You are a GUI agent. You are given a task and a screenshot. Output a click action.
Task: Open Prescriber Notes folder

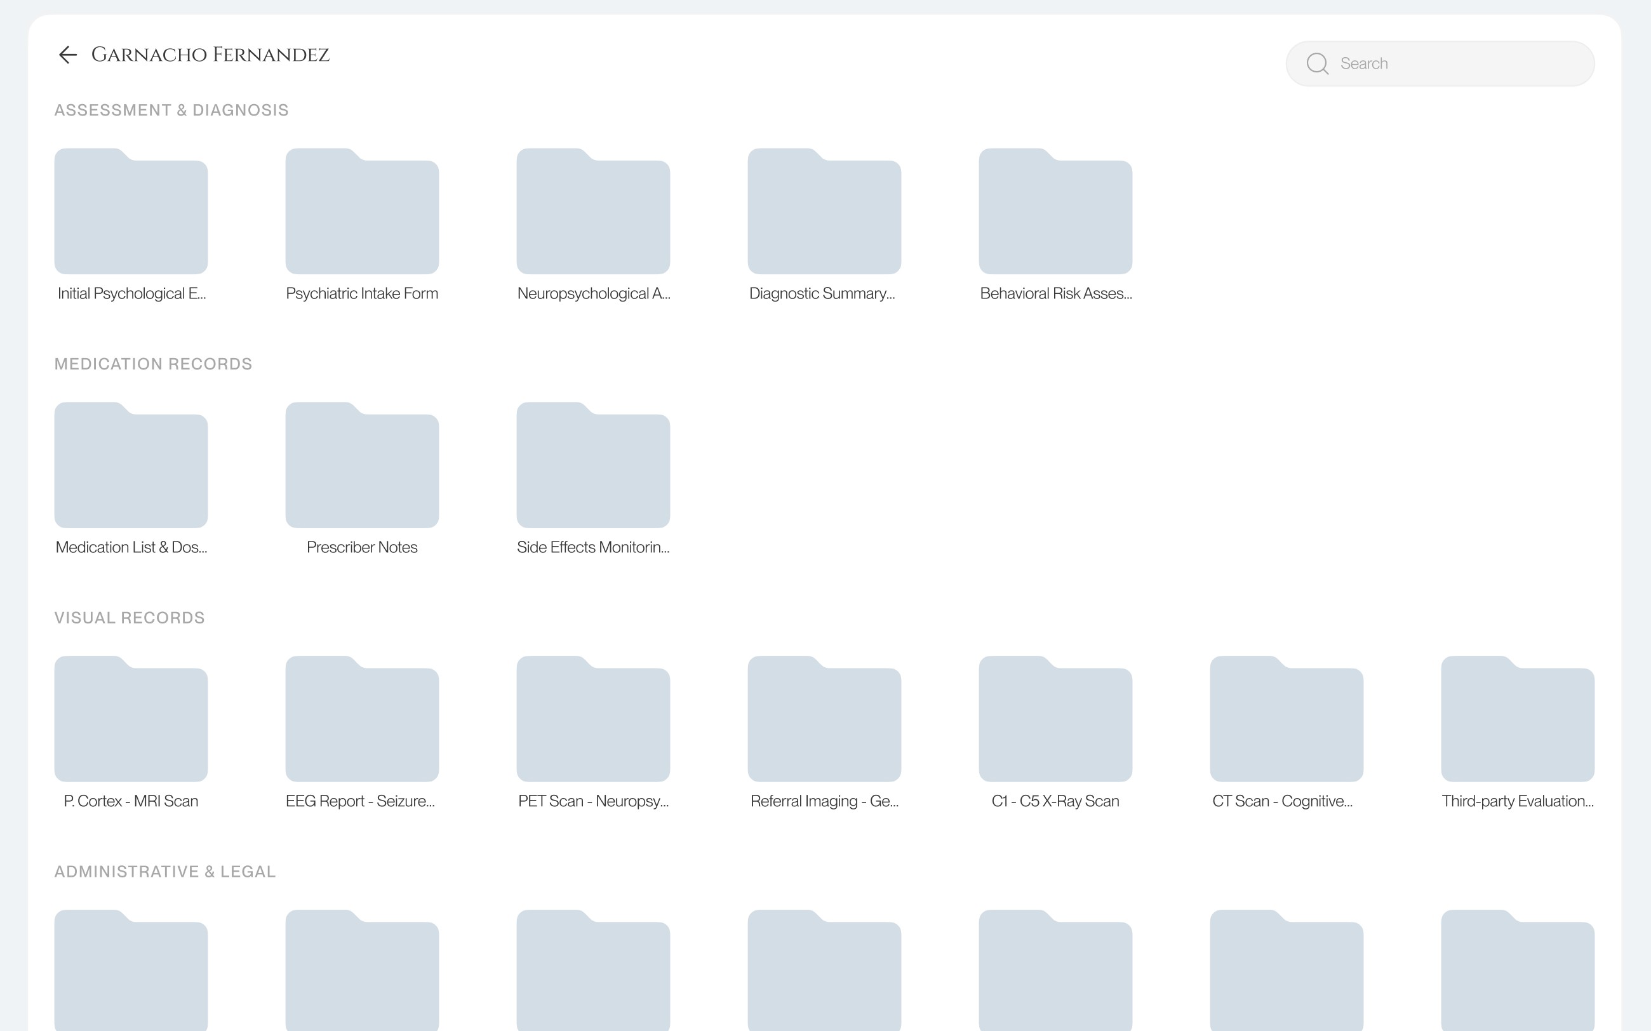pos(362,467)
